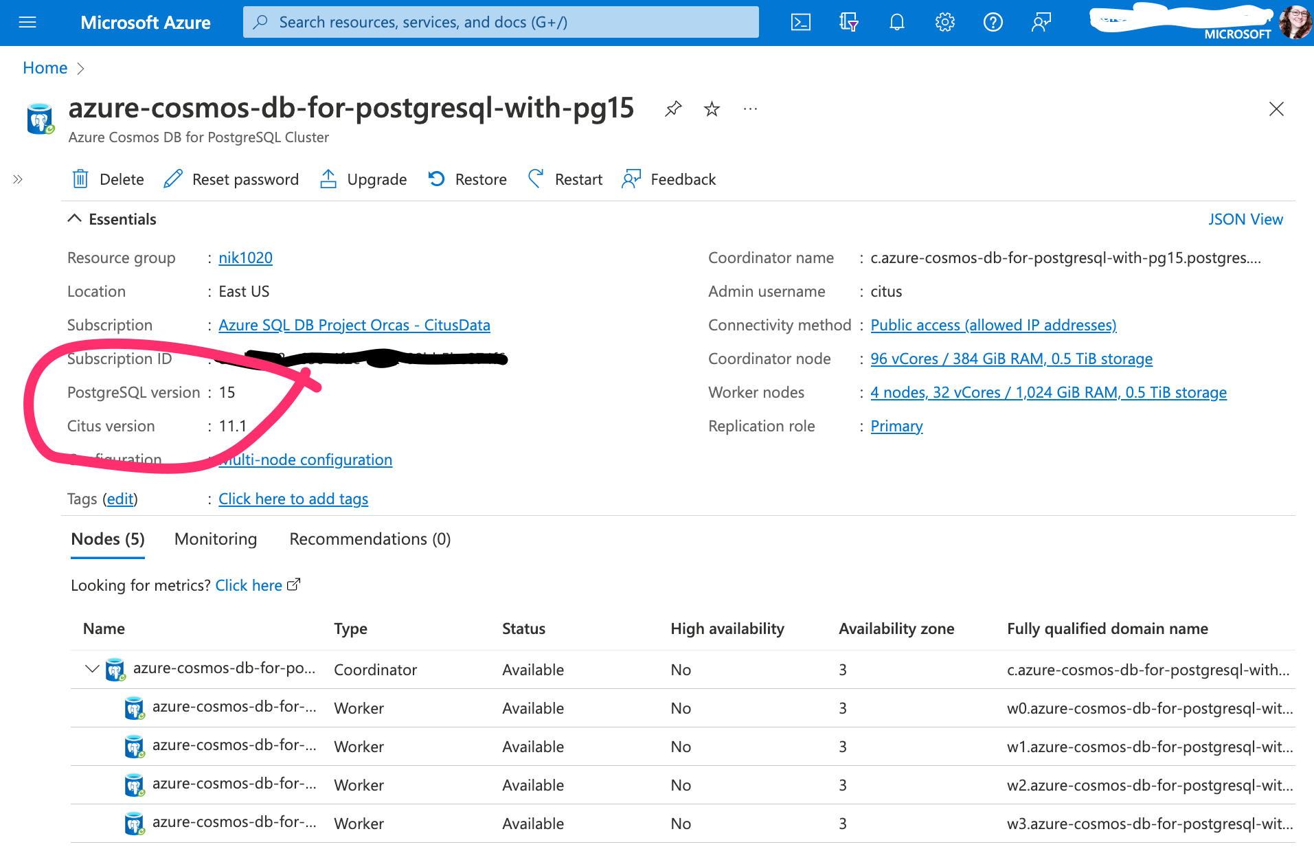Pin the cluster page to dashboard
1314x849 pixels.
pos(672,109)
